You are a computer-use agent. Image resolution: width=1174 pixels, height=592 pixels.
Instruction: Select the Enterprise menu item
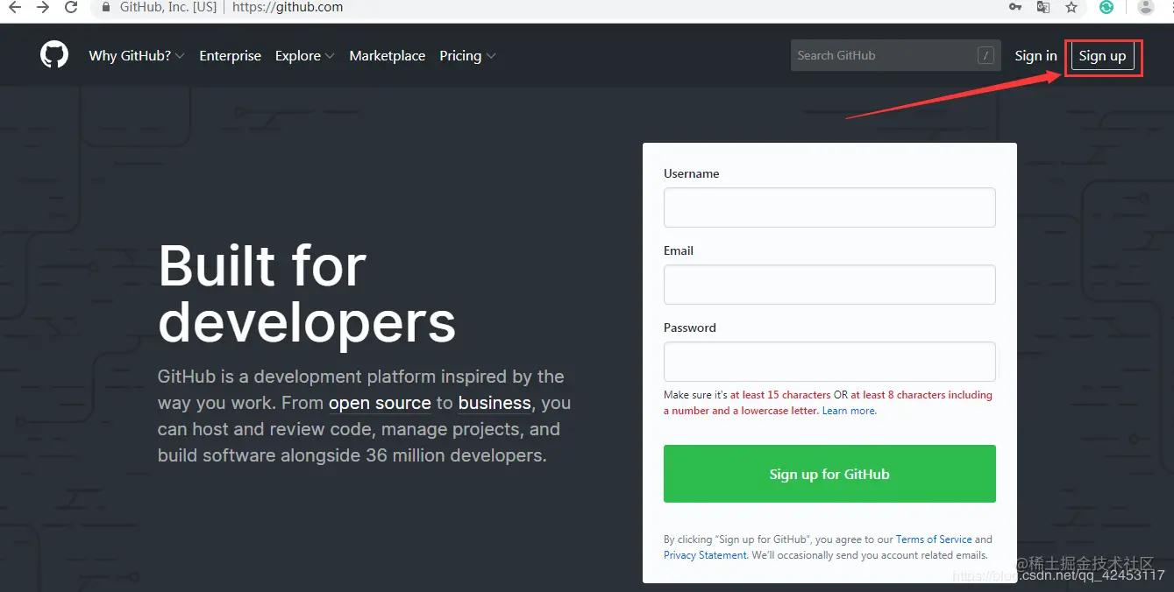[x=230, y=55]
